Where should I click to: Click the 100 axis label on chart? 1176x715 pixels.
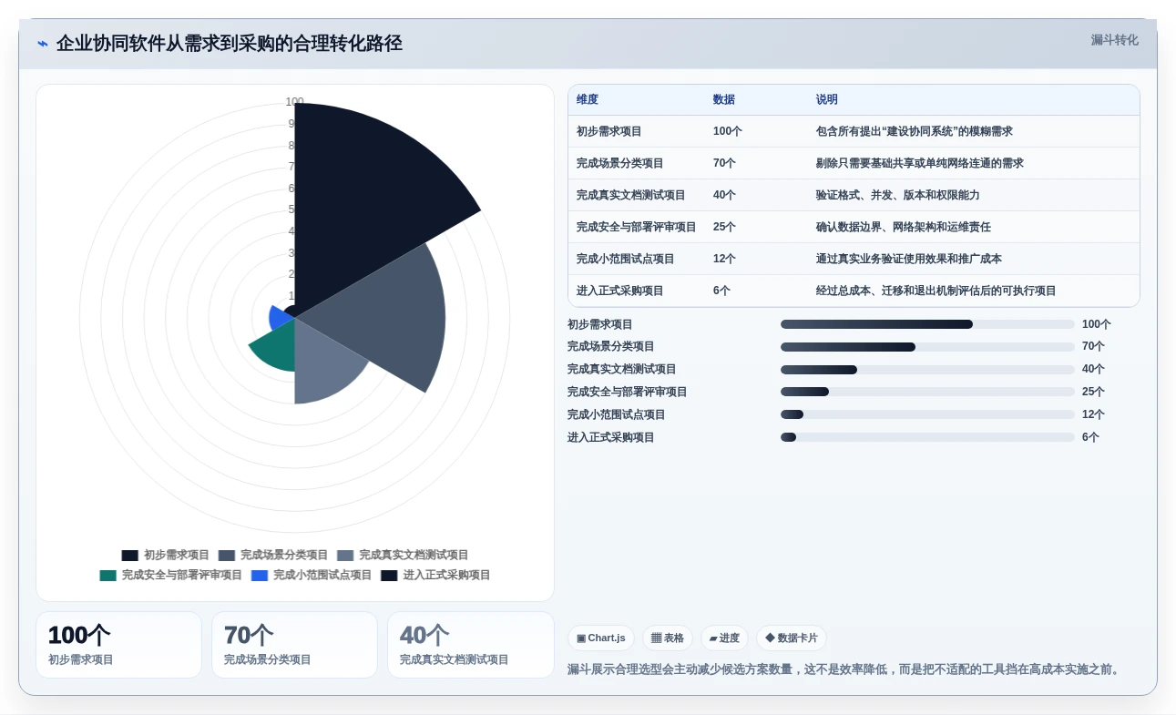pos(294,102)
